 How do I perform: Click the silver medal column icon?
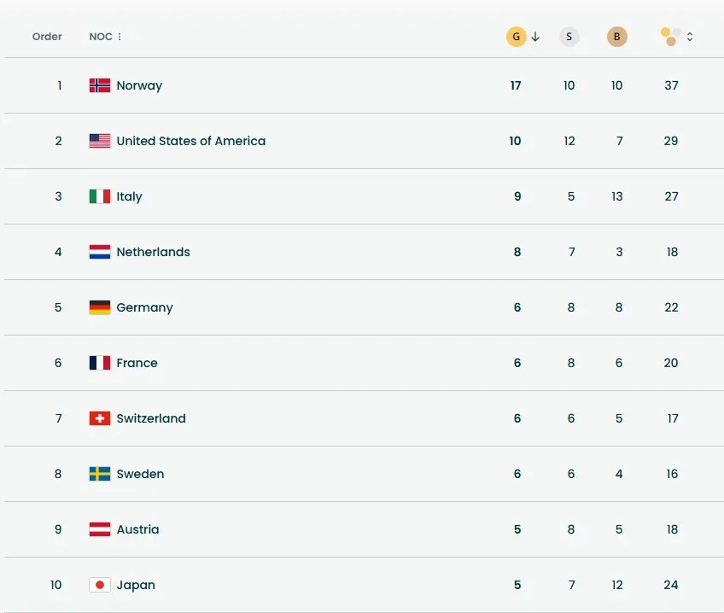[569, 37]
